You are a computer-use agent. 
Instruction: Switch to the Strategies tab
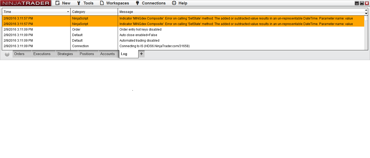[x=67, y=54]
